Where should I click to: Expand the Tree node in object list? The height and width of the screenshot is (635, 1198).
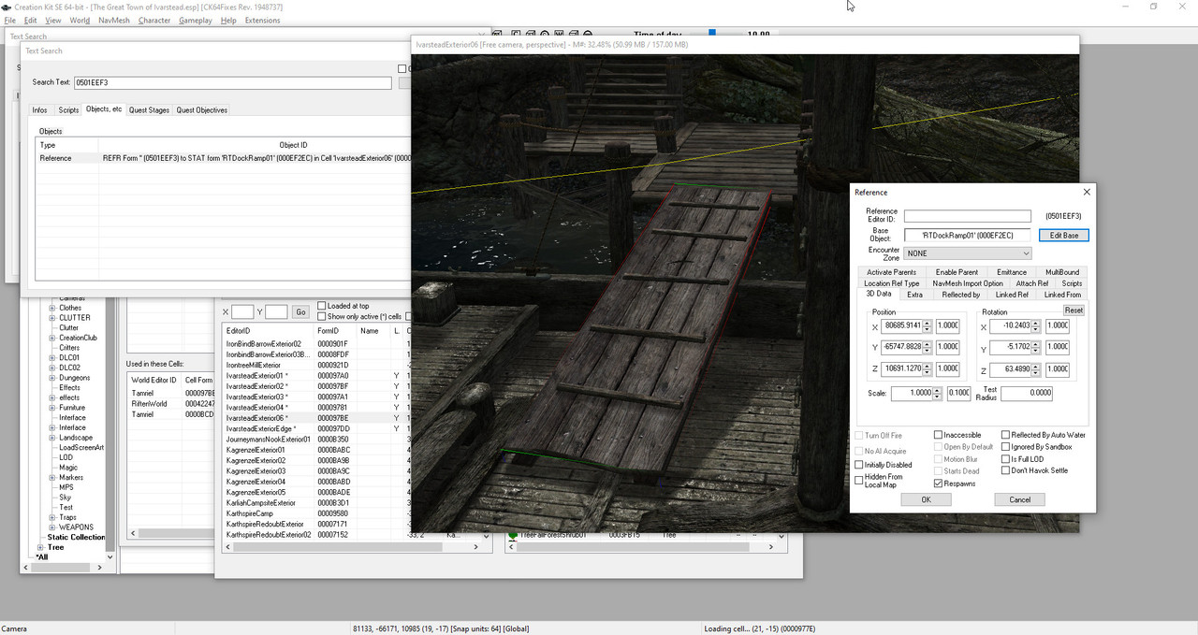40,547
